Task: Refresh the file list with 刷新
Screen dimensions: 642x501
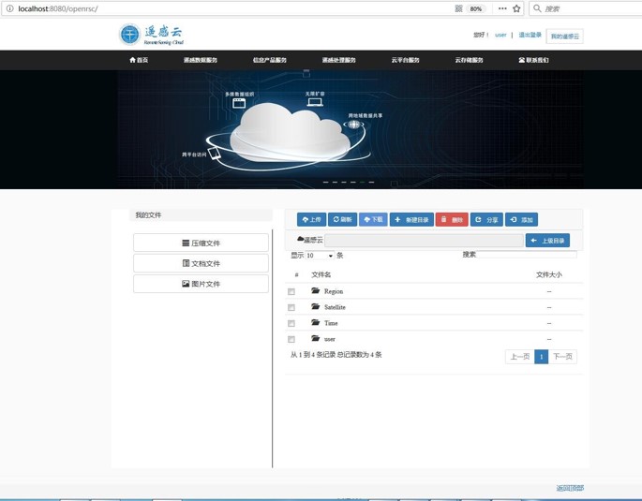Action: point(342,219)
